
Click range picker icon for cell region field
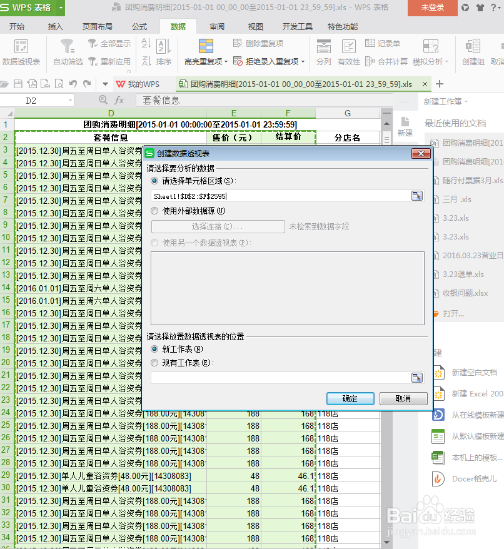coord(417,196)
